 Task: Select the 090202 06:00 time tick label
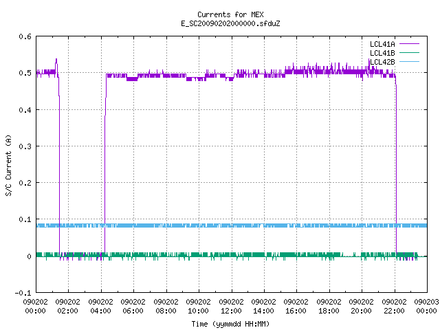pos(133,306)
